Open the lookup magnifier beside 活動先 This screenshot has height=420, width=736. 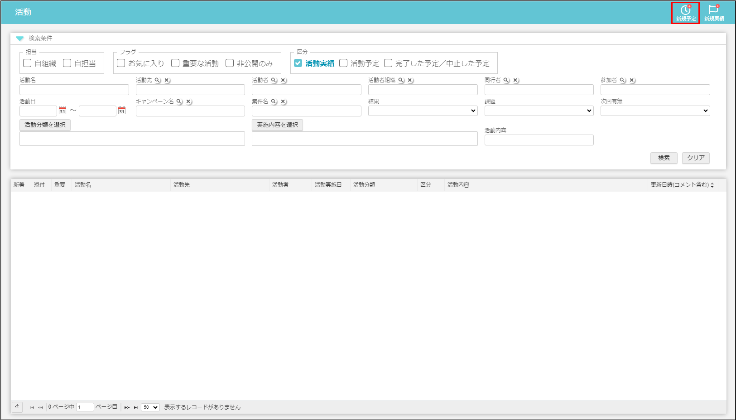click(157, 80)
